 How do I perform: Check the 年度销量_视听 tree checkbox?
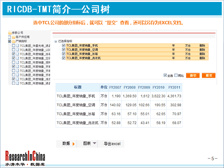click(14, 62)
